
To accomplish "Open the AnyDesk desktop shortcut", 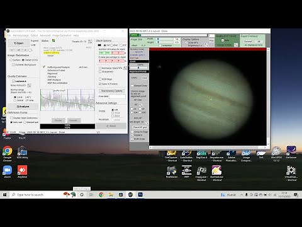I will pyautogui.click(x=22, y=172).
